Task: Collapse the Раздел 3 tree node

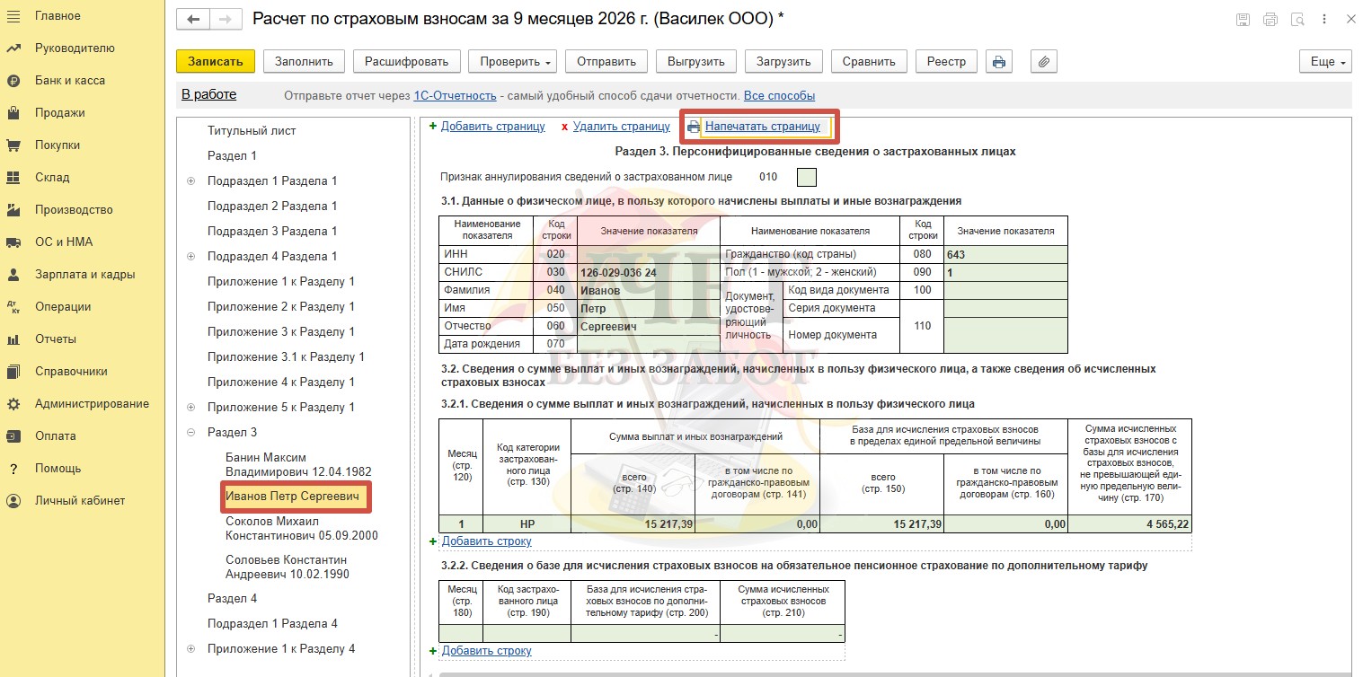Action: coord(190,432)
